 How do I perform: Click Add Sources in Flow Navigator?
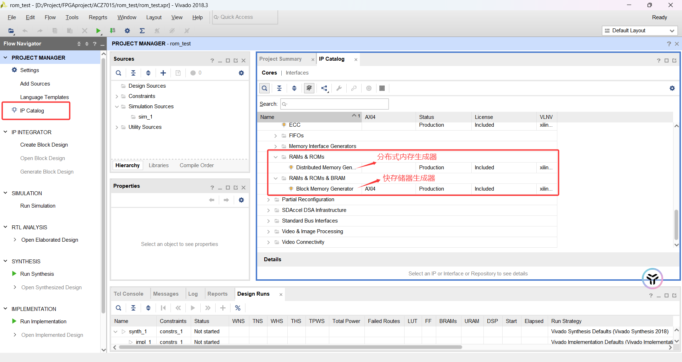pyautogui.click(x=35, y=84)
